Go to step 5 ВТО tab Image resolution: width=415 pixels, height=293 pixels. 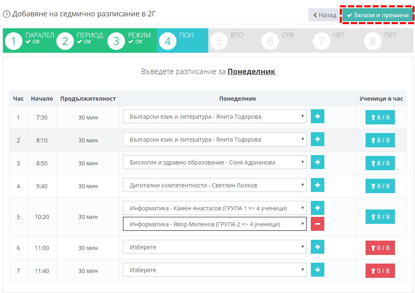[234, 41]
